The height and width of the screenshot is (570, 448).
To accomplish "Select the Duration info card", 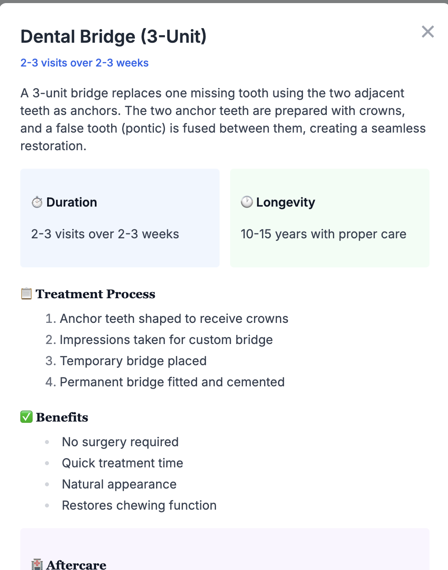I will click(x=119, y=218).
